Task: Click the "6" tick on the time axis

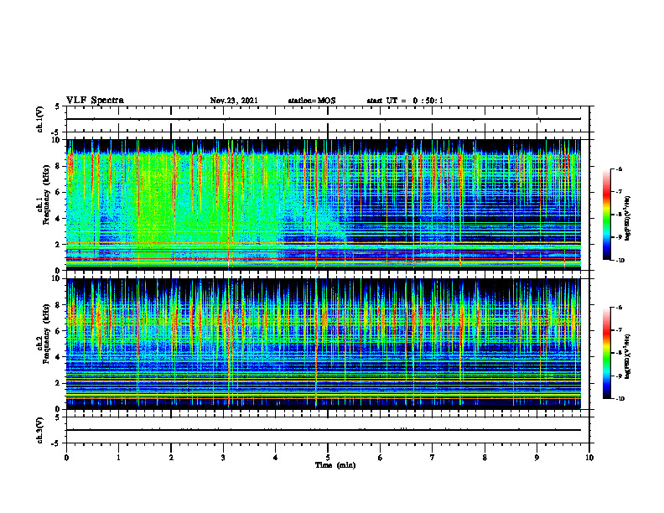Action: [381, 458]
